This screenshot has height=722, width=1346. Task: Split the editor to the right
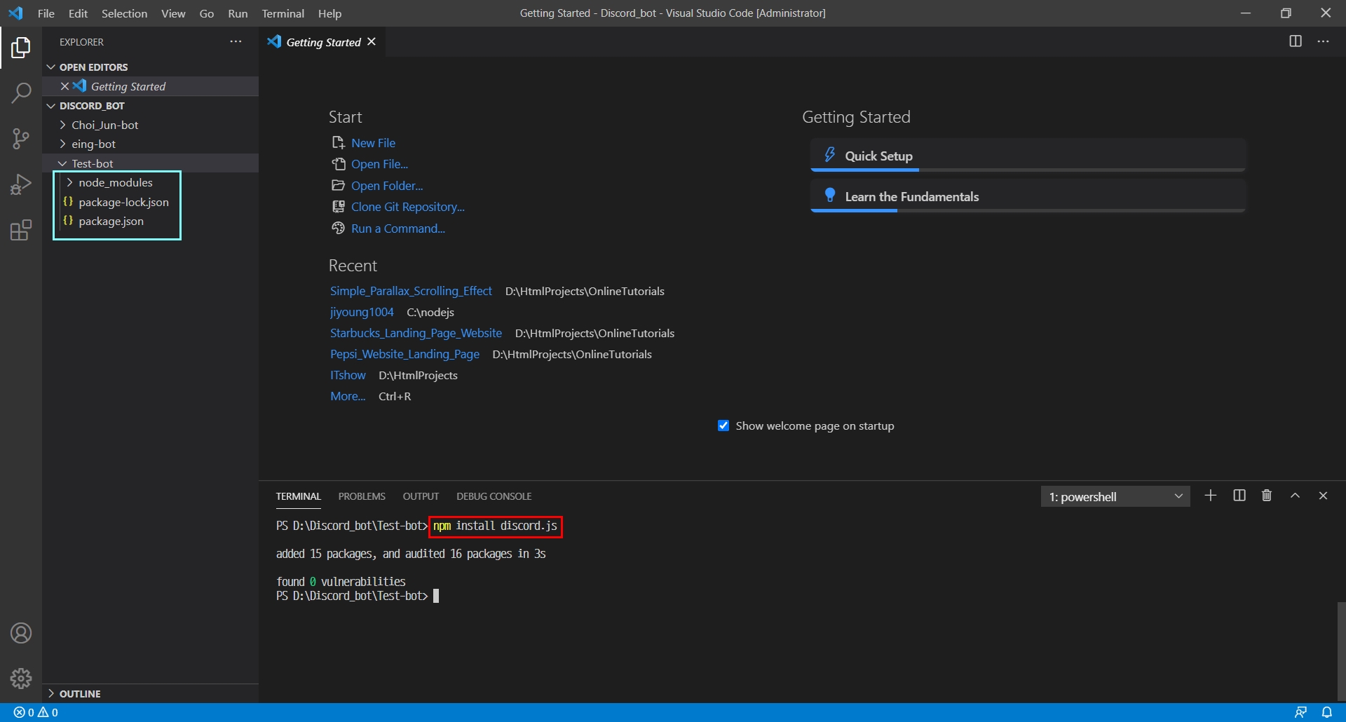(x=1296, y=41)
